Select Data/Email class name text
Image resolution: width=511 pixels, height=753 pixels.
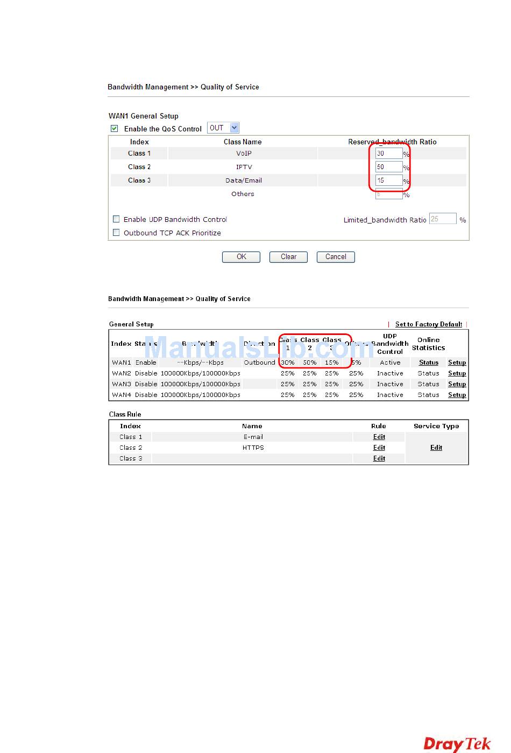point(244,180)
